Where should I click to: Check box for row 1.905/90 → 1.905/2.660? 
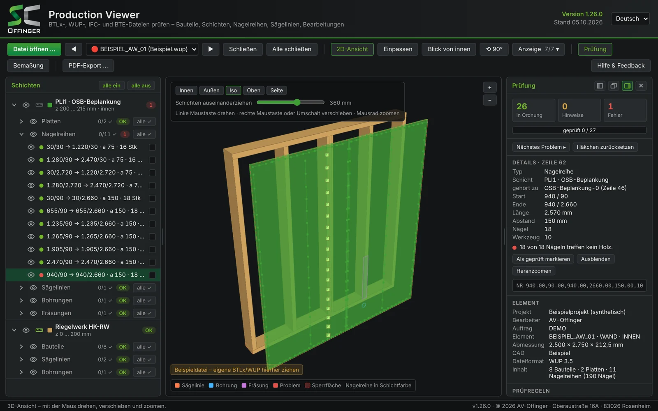pyautogui.click(x=152, y=249)
